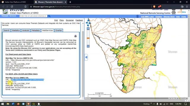Open Zoom app from taskbar
The height and width of the screenshot is (106, 190).
(x=23, y=104)
